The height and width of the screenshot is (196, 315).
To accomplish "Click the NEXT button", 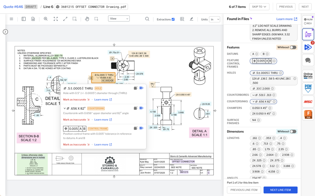I will pos(305,7).
